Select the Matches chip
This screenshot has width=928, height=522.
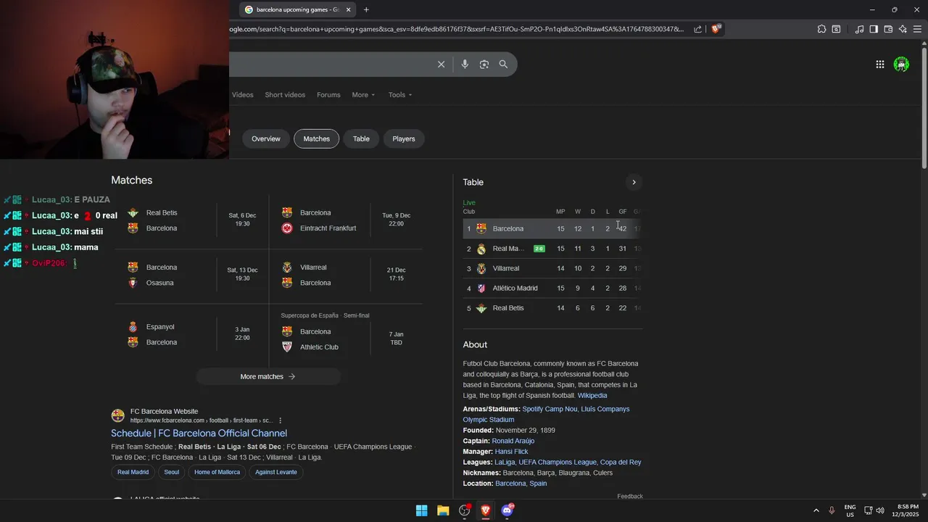[316, 138]
